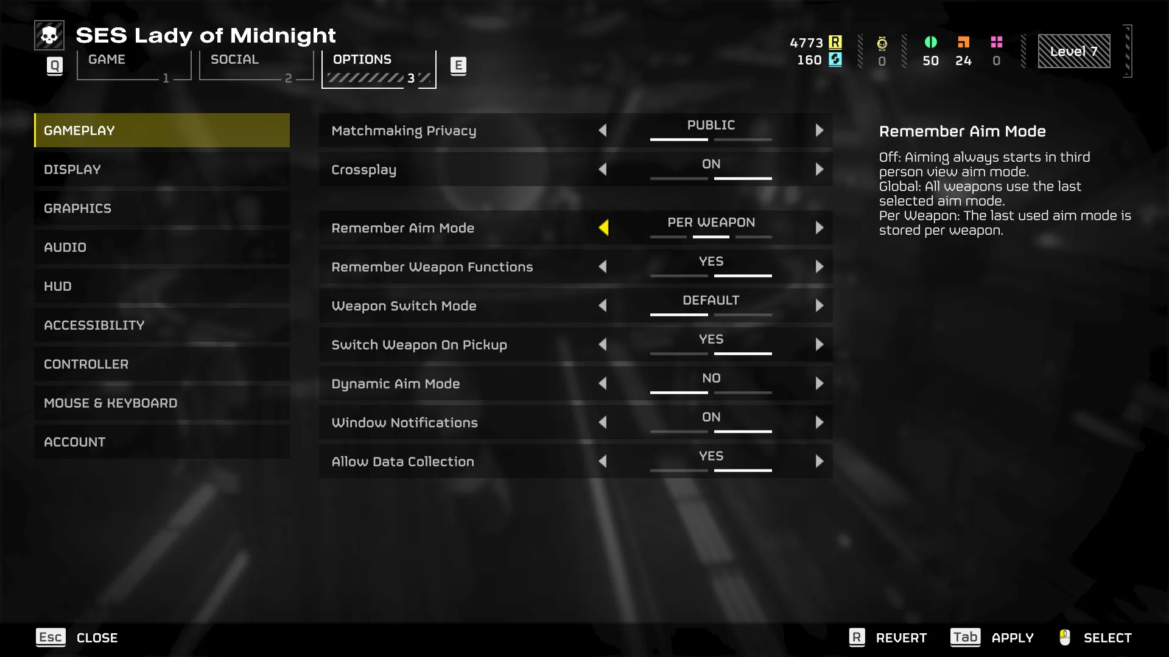Click the Level 7 rank badge icon

1073,50
